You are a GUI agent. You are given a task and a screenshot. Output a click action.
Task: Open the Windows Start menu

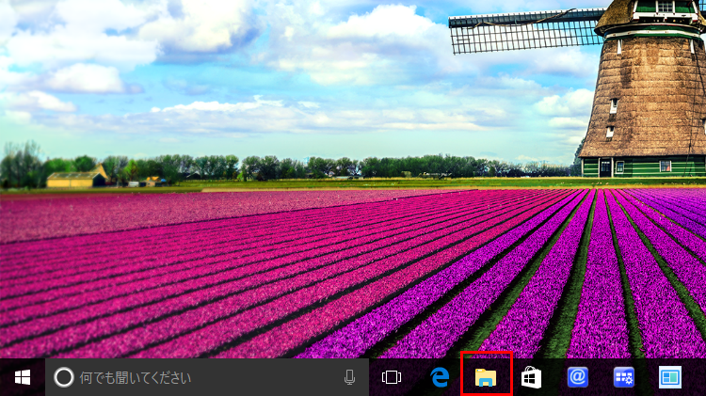tap(22, 377)
